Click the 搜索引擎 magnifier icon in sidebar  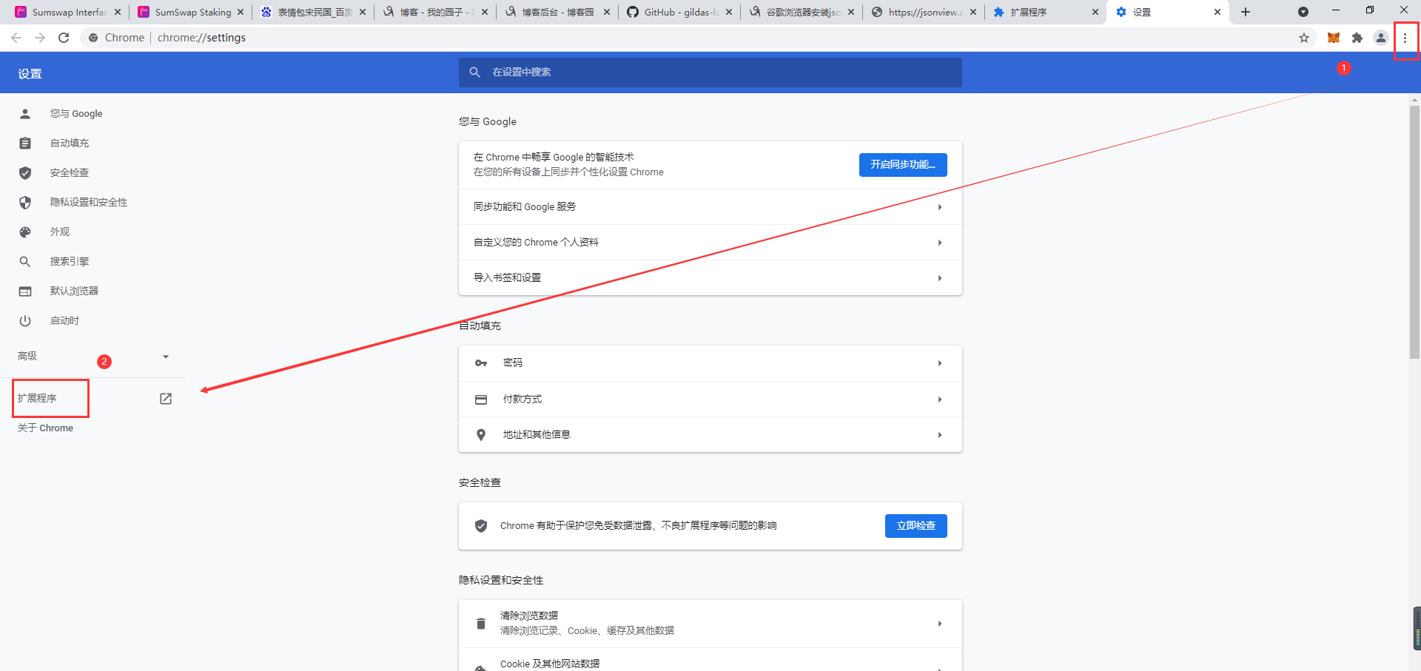tap(25, 261)
